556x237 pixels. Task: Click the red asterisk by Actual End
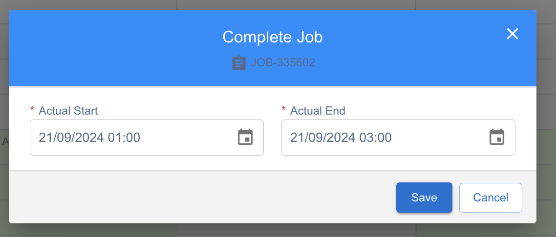pos(284,109)
